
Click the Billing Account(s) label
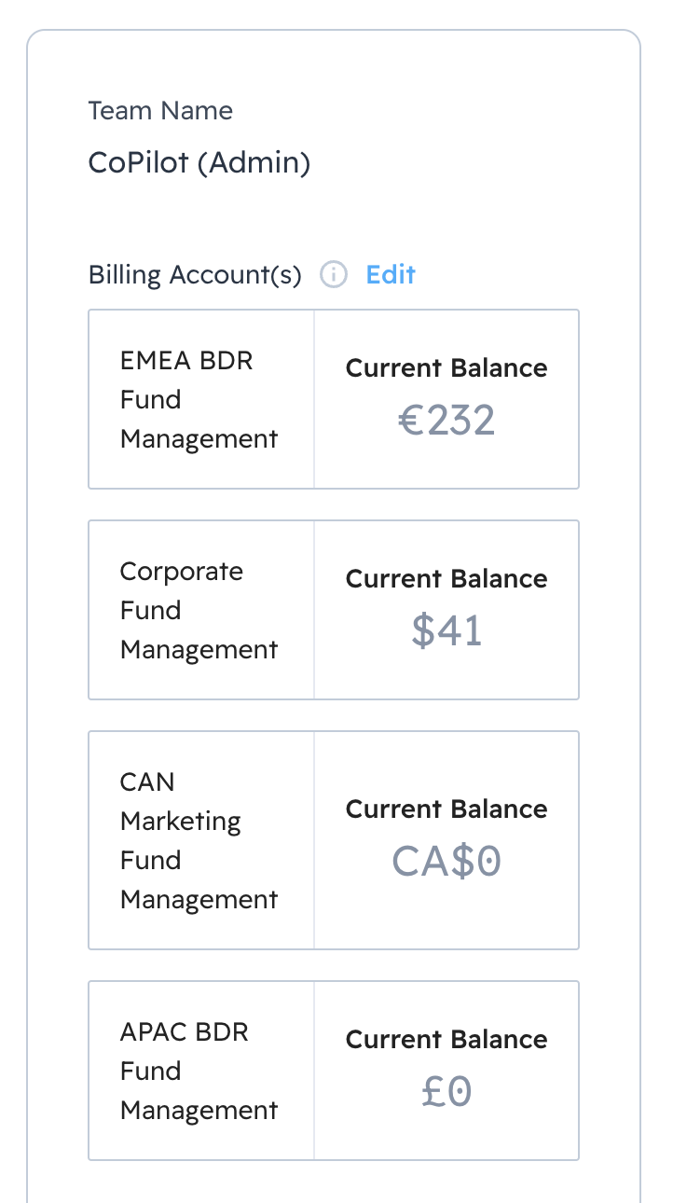[195, 275]
